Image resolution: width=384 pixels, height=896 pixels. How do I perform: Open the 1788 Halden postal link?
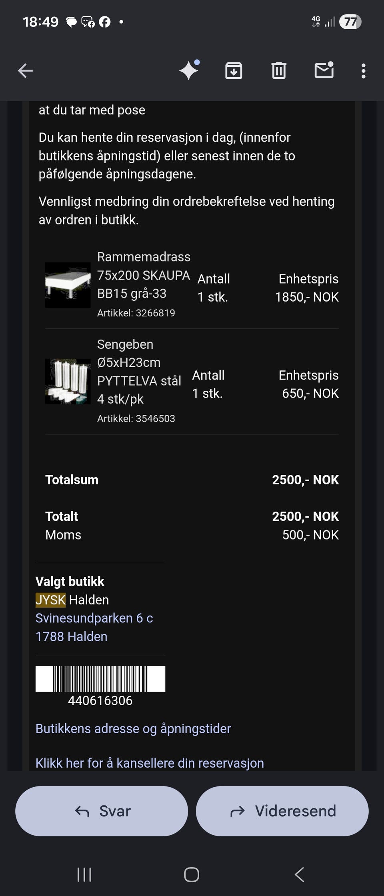[x=71, y=636]
